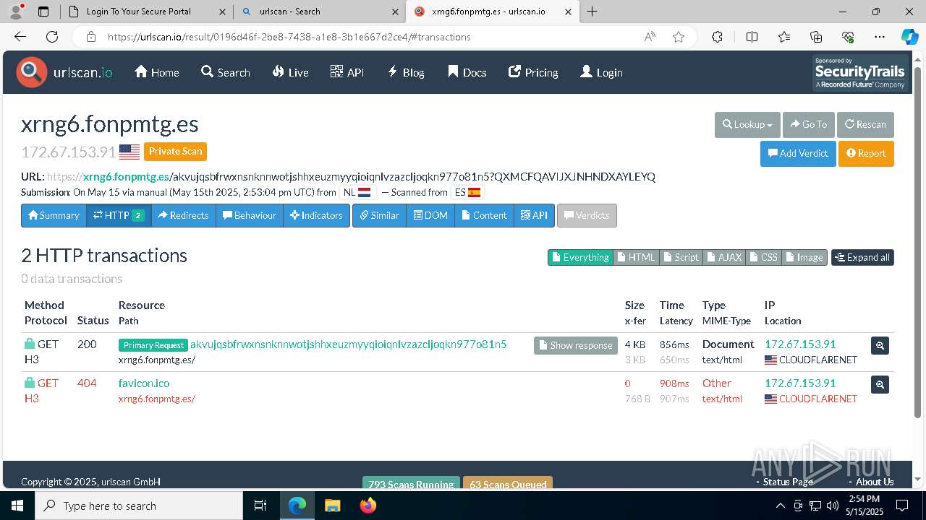Open the DOM tab
926x520 pixels.
click(430, 215)
